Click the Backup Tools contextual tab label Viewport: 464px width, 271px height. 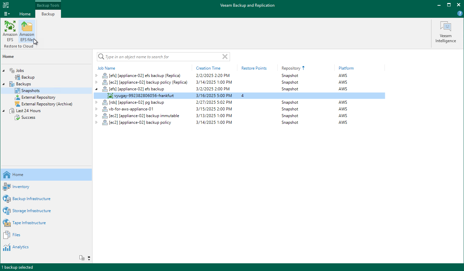coord(48,5)
